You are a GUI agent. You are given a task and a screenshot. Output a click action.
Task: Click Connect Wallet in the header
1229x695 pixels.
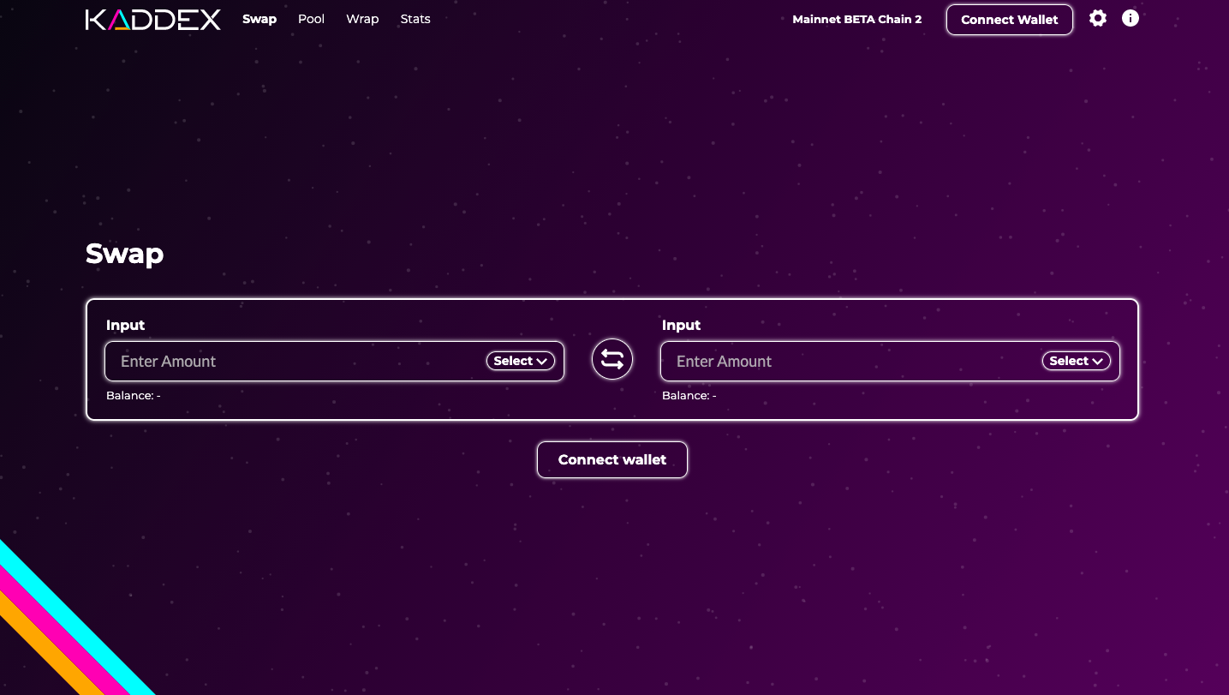click(x=1010, y=20)
